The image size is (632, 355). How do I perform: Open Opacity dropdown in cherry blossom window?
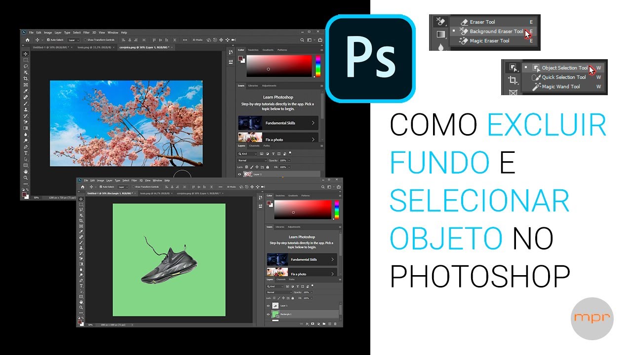289,160
